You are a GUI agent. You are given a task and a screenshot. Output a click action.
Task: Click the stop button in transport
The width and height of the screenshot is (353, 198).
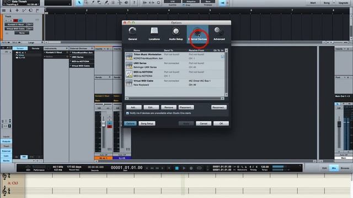coord(176,168)
